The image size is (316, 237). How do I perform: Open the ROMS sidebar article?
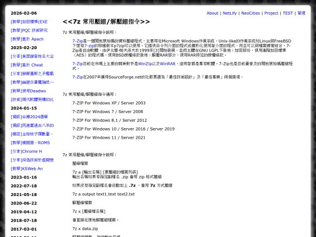(x=30, y=143)
